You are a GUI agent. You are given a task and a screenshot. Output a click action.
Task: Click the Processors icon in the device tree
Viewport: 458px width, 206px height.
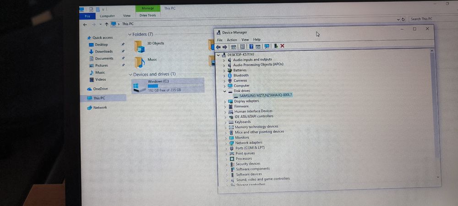tap(232, 159)
